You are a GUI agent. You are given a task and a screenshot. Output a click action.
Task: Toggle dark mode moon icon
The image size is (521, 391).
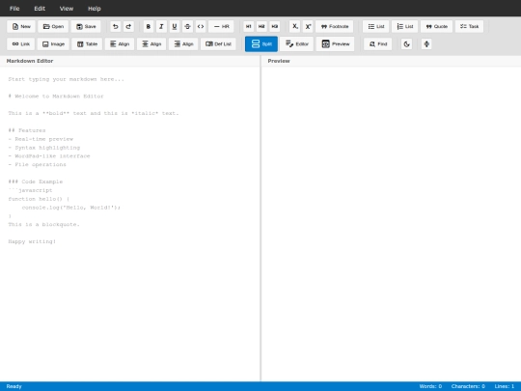(407, 44)
